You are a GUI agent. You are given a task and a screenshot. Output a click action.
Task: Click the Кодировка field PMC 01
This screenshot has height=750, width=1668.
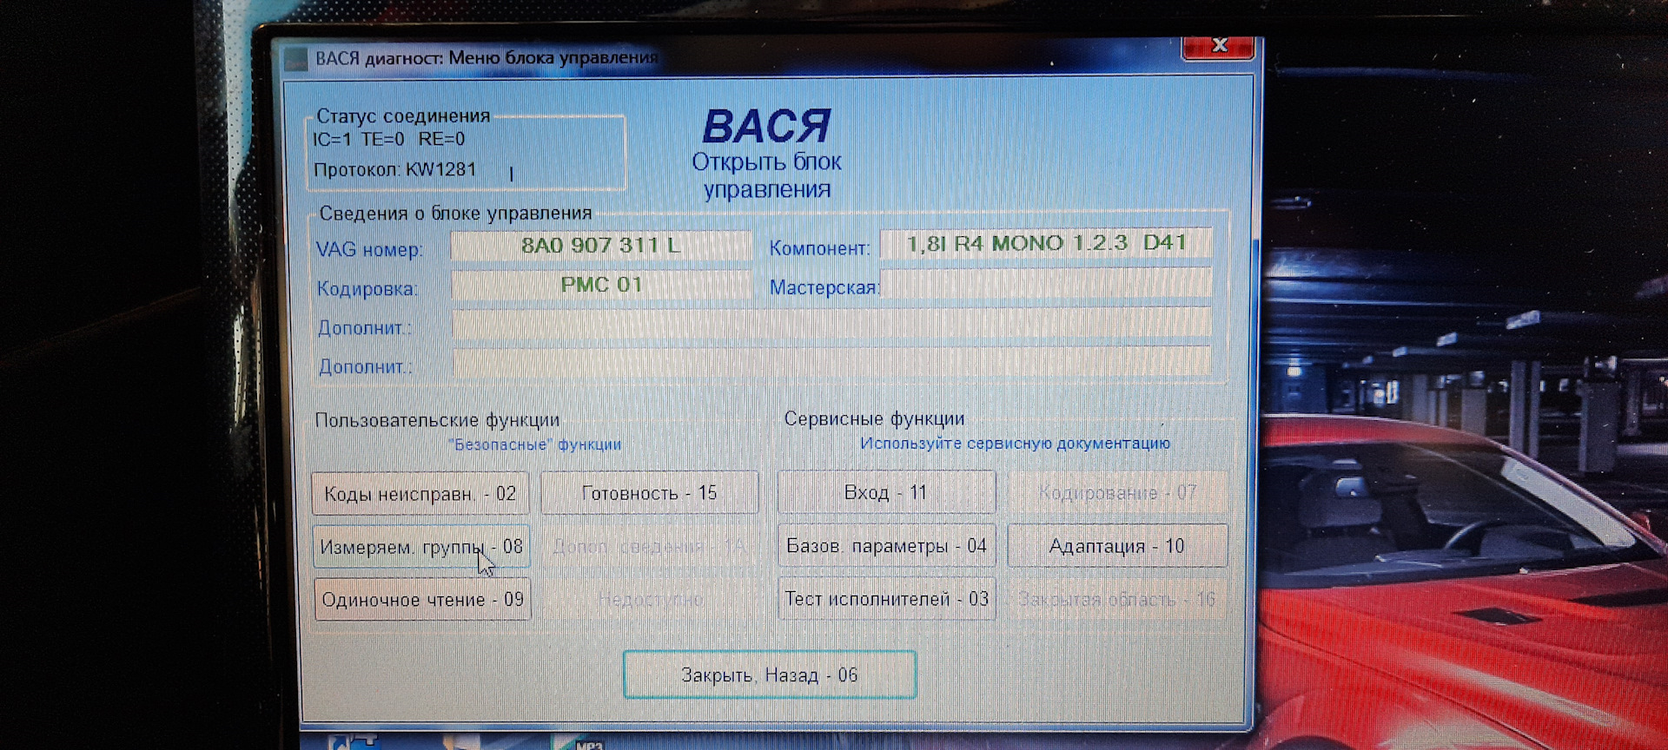pos(601,285)
